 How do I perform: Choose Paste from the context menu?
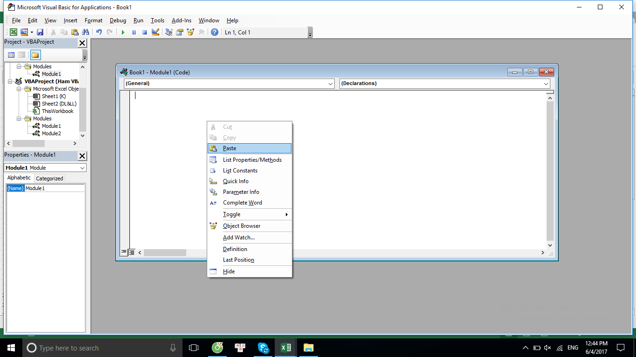pos(250,148)
